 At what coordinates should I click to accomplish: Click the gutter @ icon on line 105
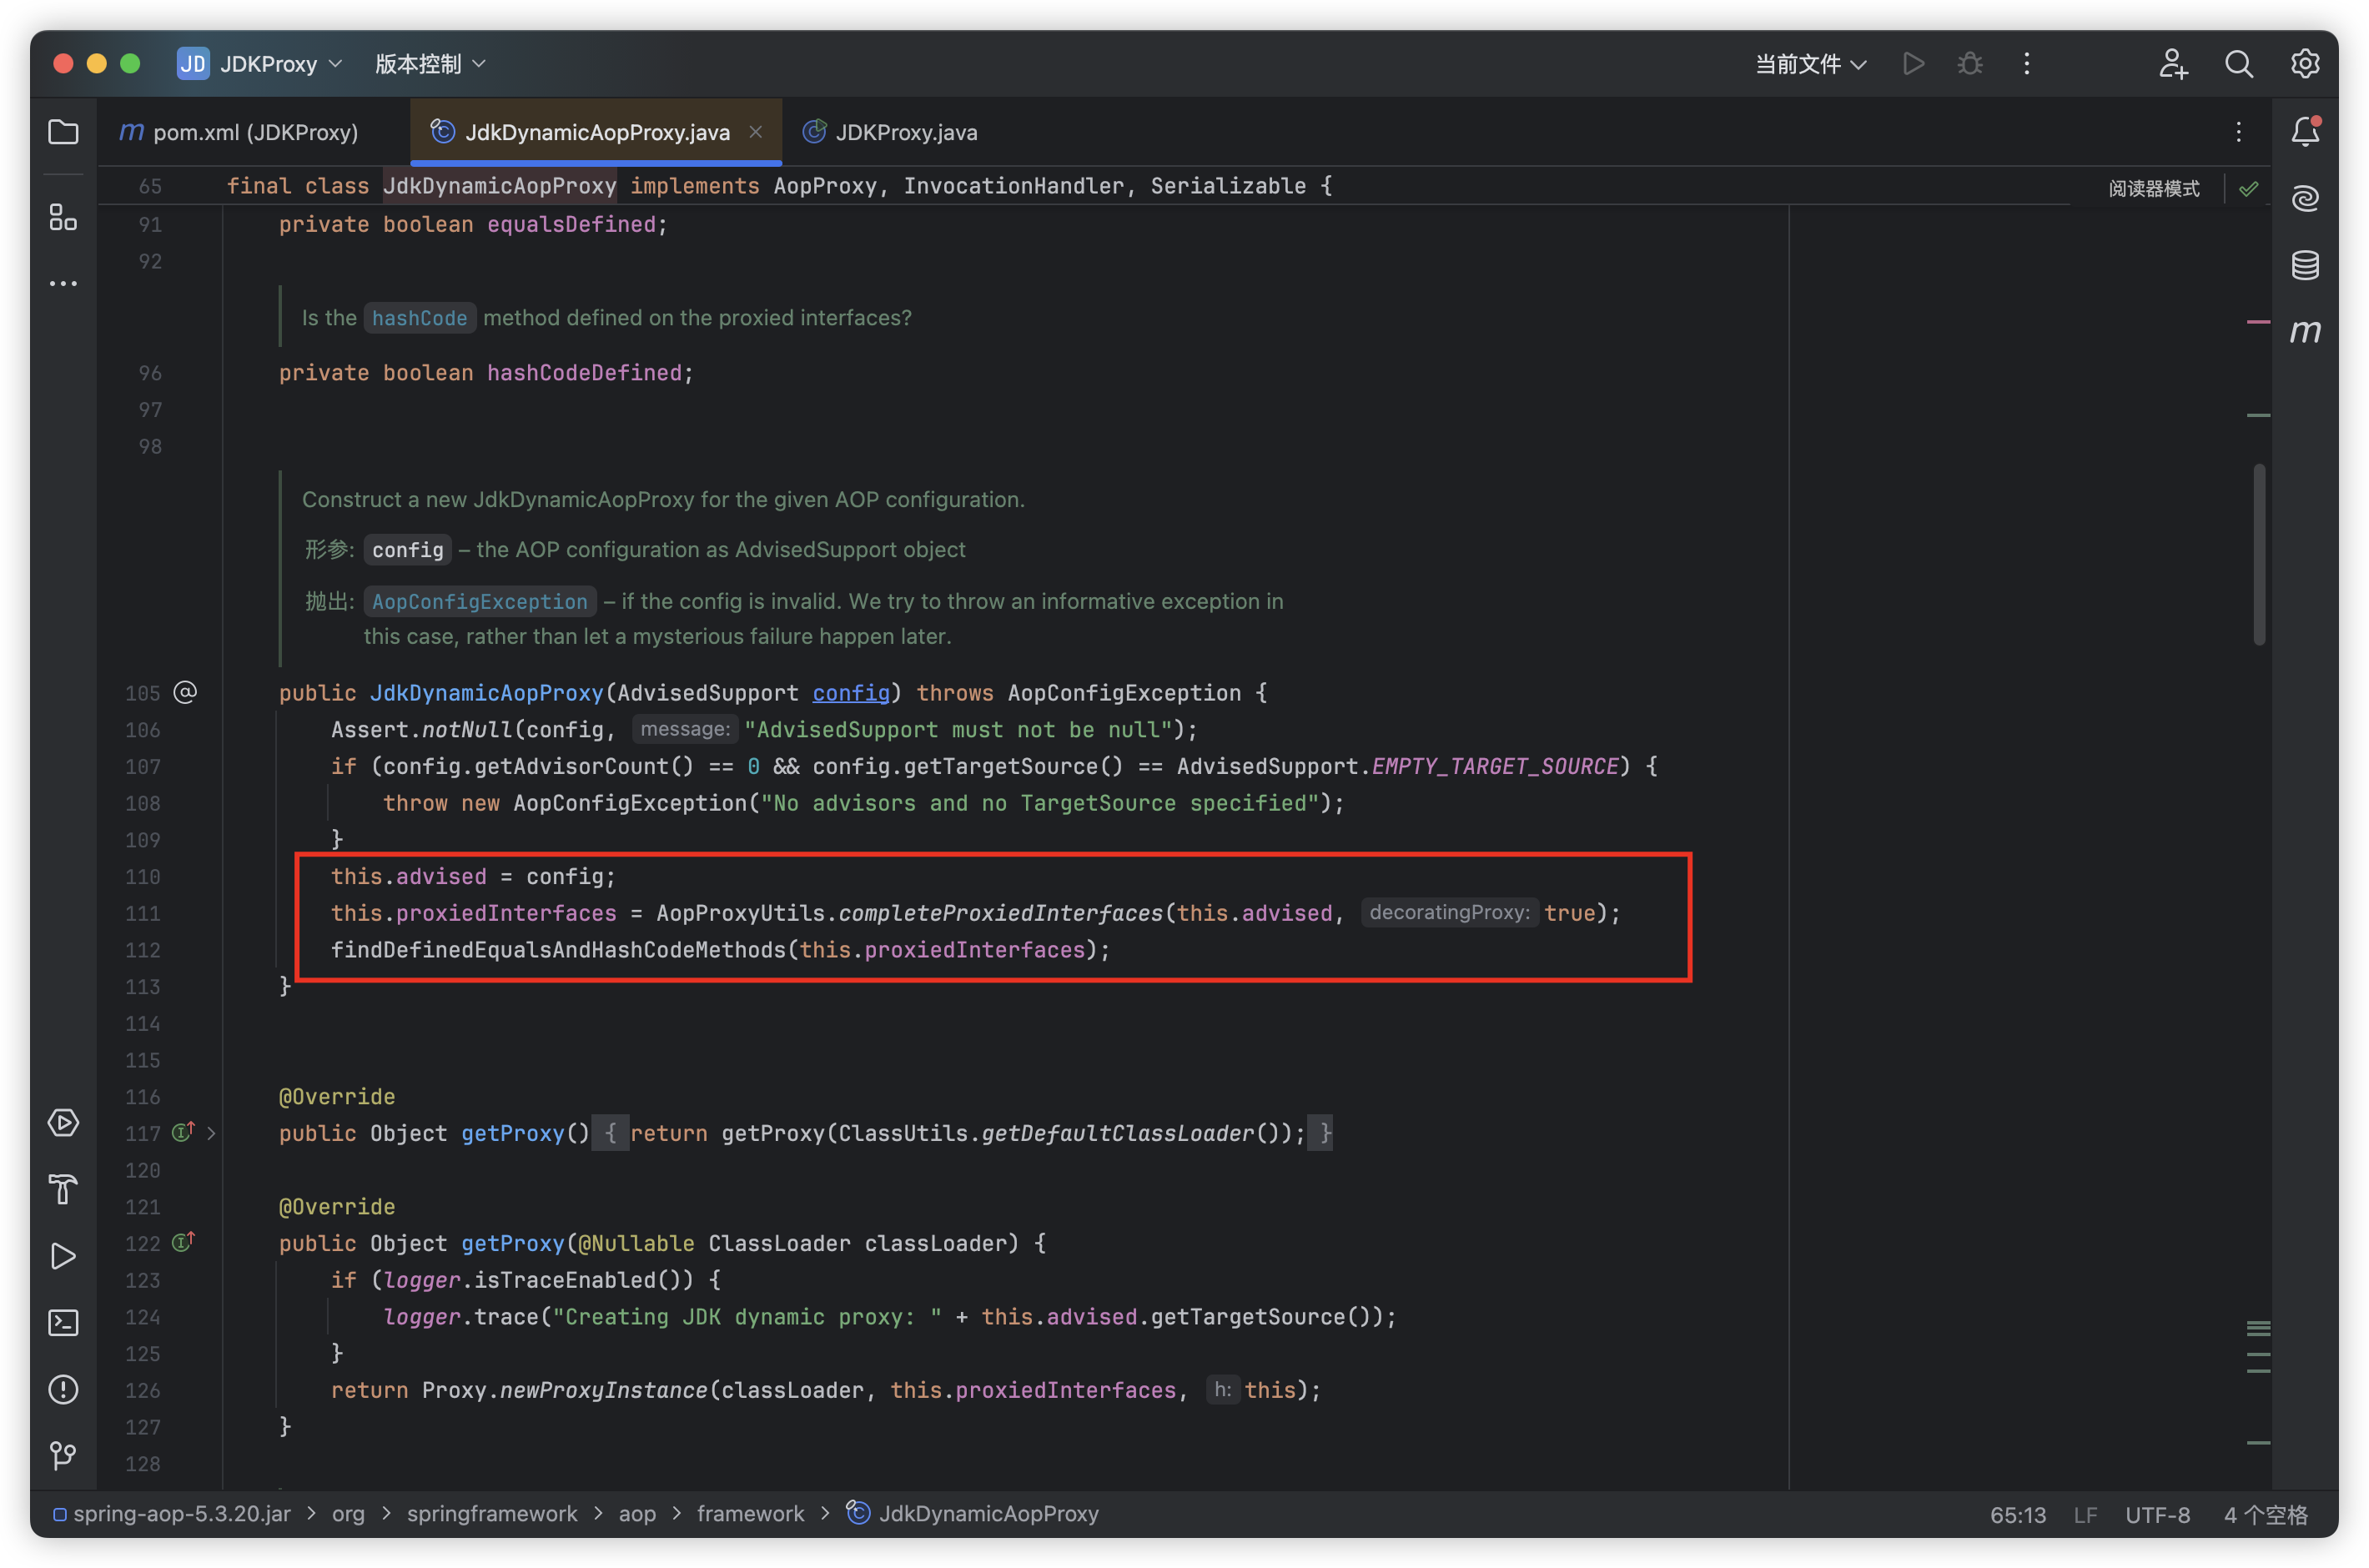point(185,692)
